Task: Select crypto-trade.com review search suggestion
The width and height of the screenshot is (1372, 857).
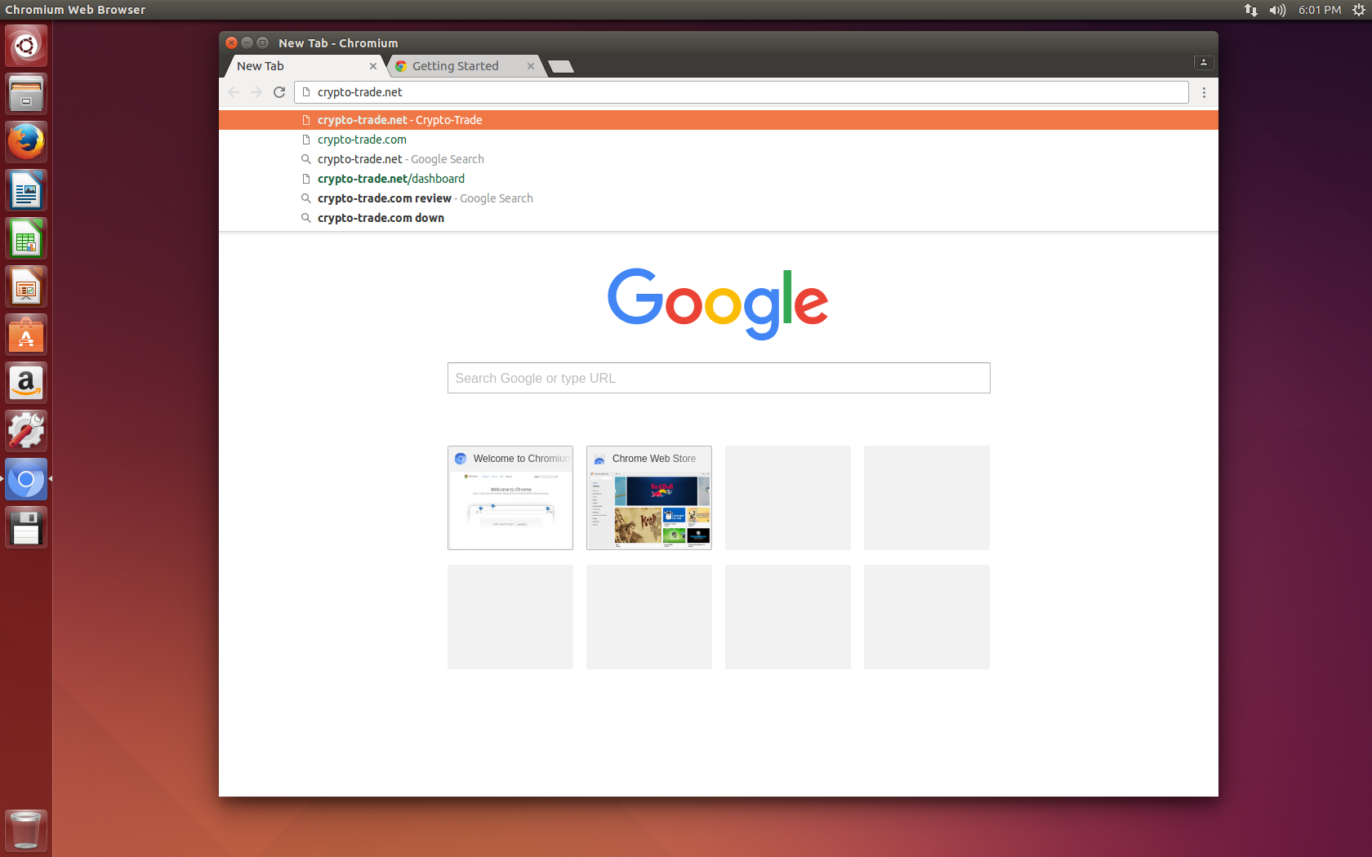Action: coord(719,198)
